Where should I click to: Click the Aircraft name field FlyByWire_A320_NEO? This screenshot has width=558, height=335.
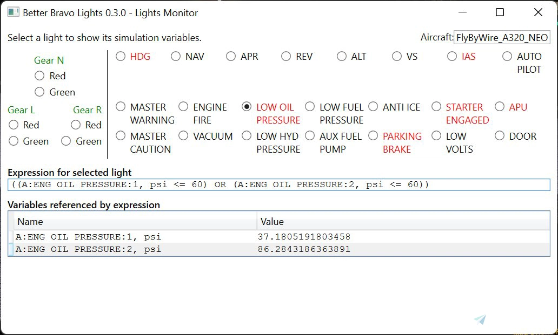coord(502,37)
